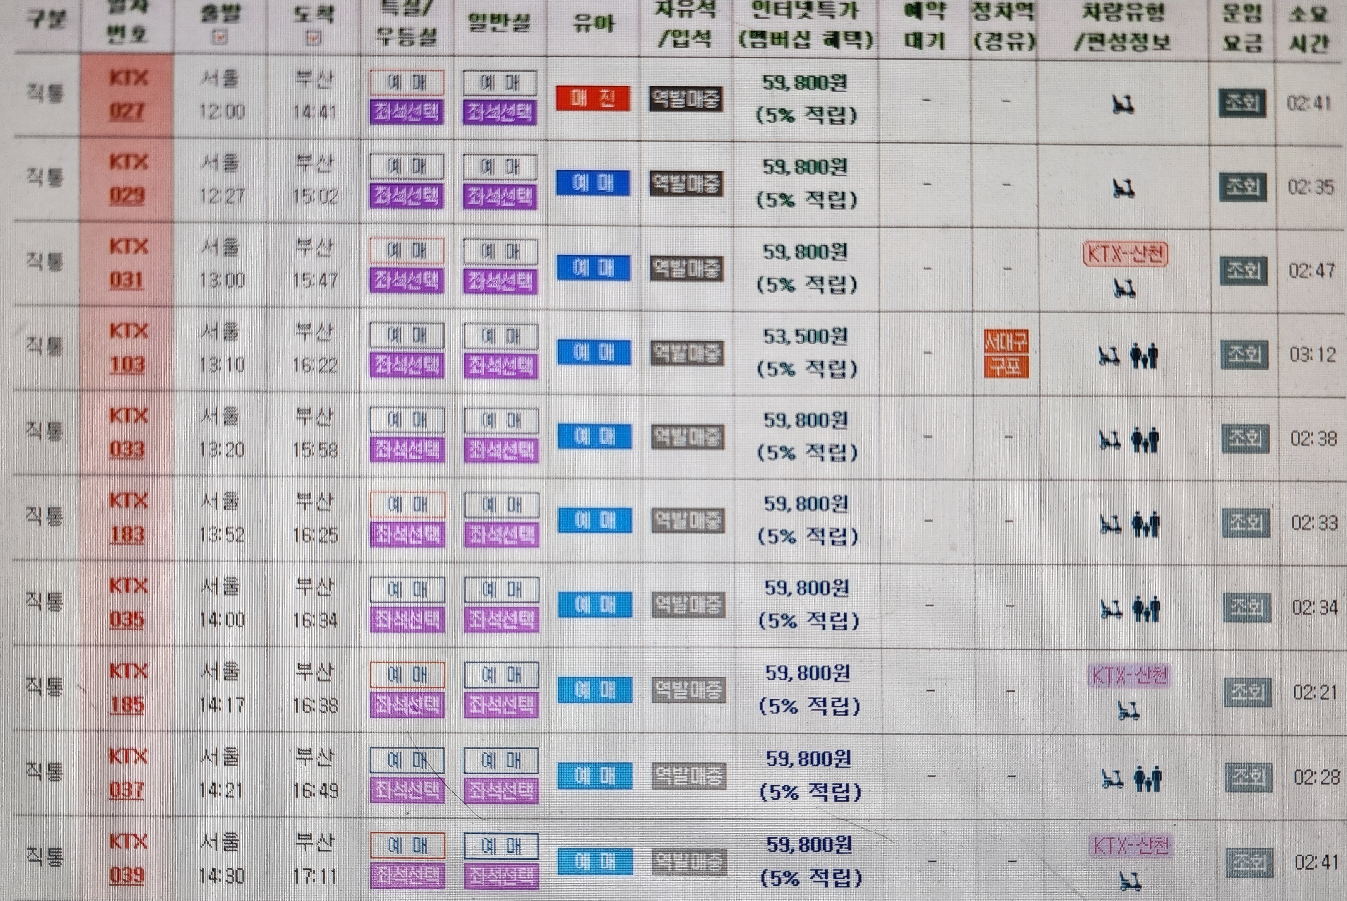
Task: Click the family seat icon in KTX 033 row
Action: (1145, 440)
